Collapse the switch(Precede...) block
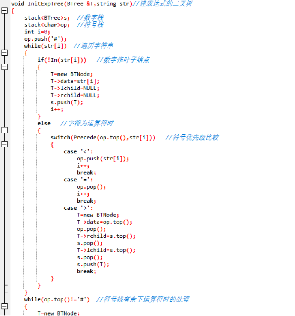295x316 pixels. pyautogui.click(x=4, y=144)
